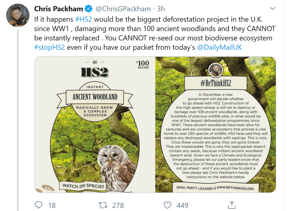Visit the @DailyMailUK mention
This screenshot has height=211, width=287.
[x=219, y=47]
